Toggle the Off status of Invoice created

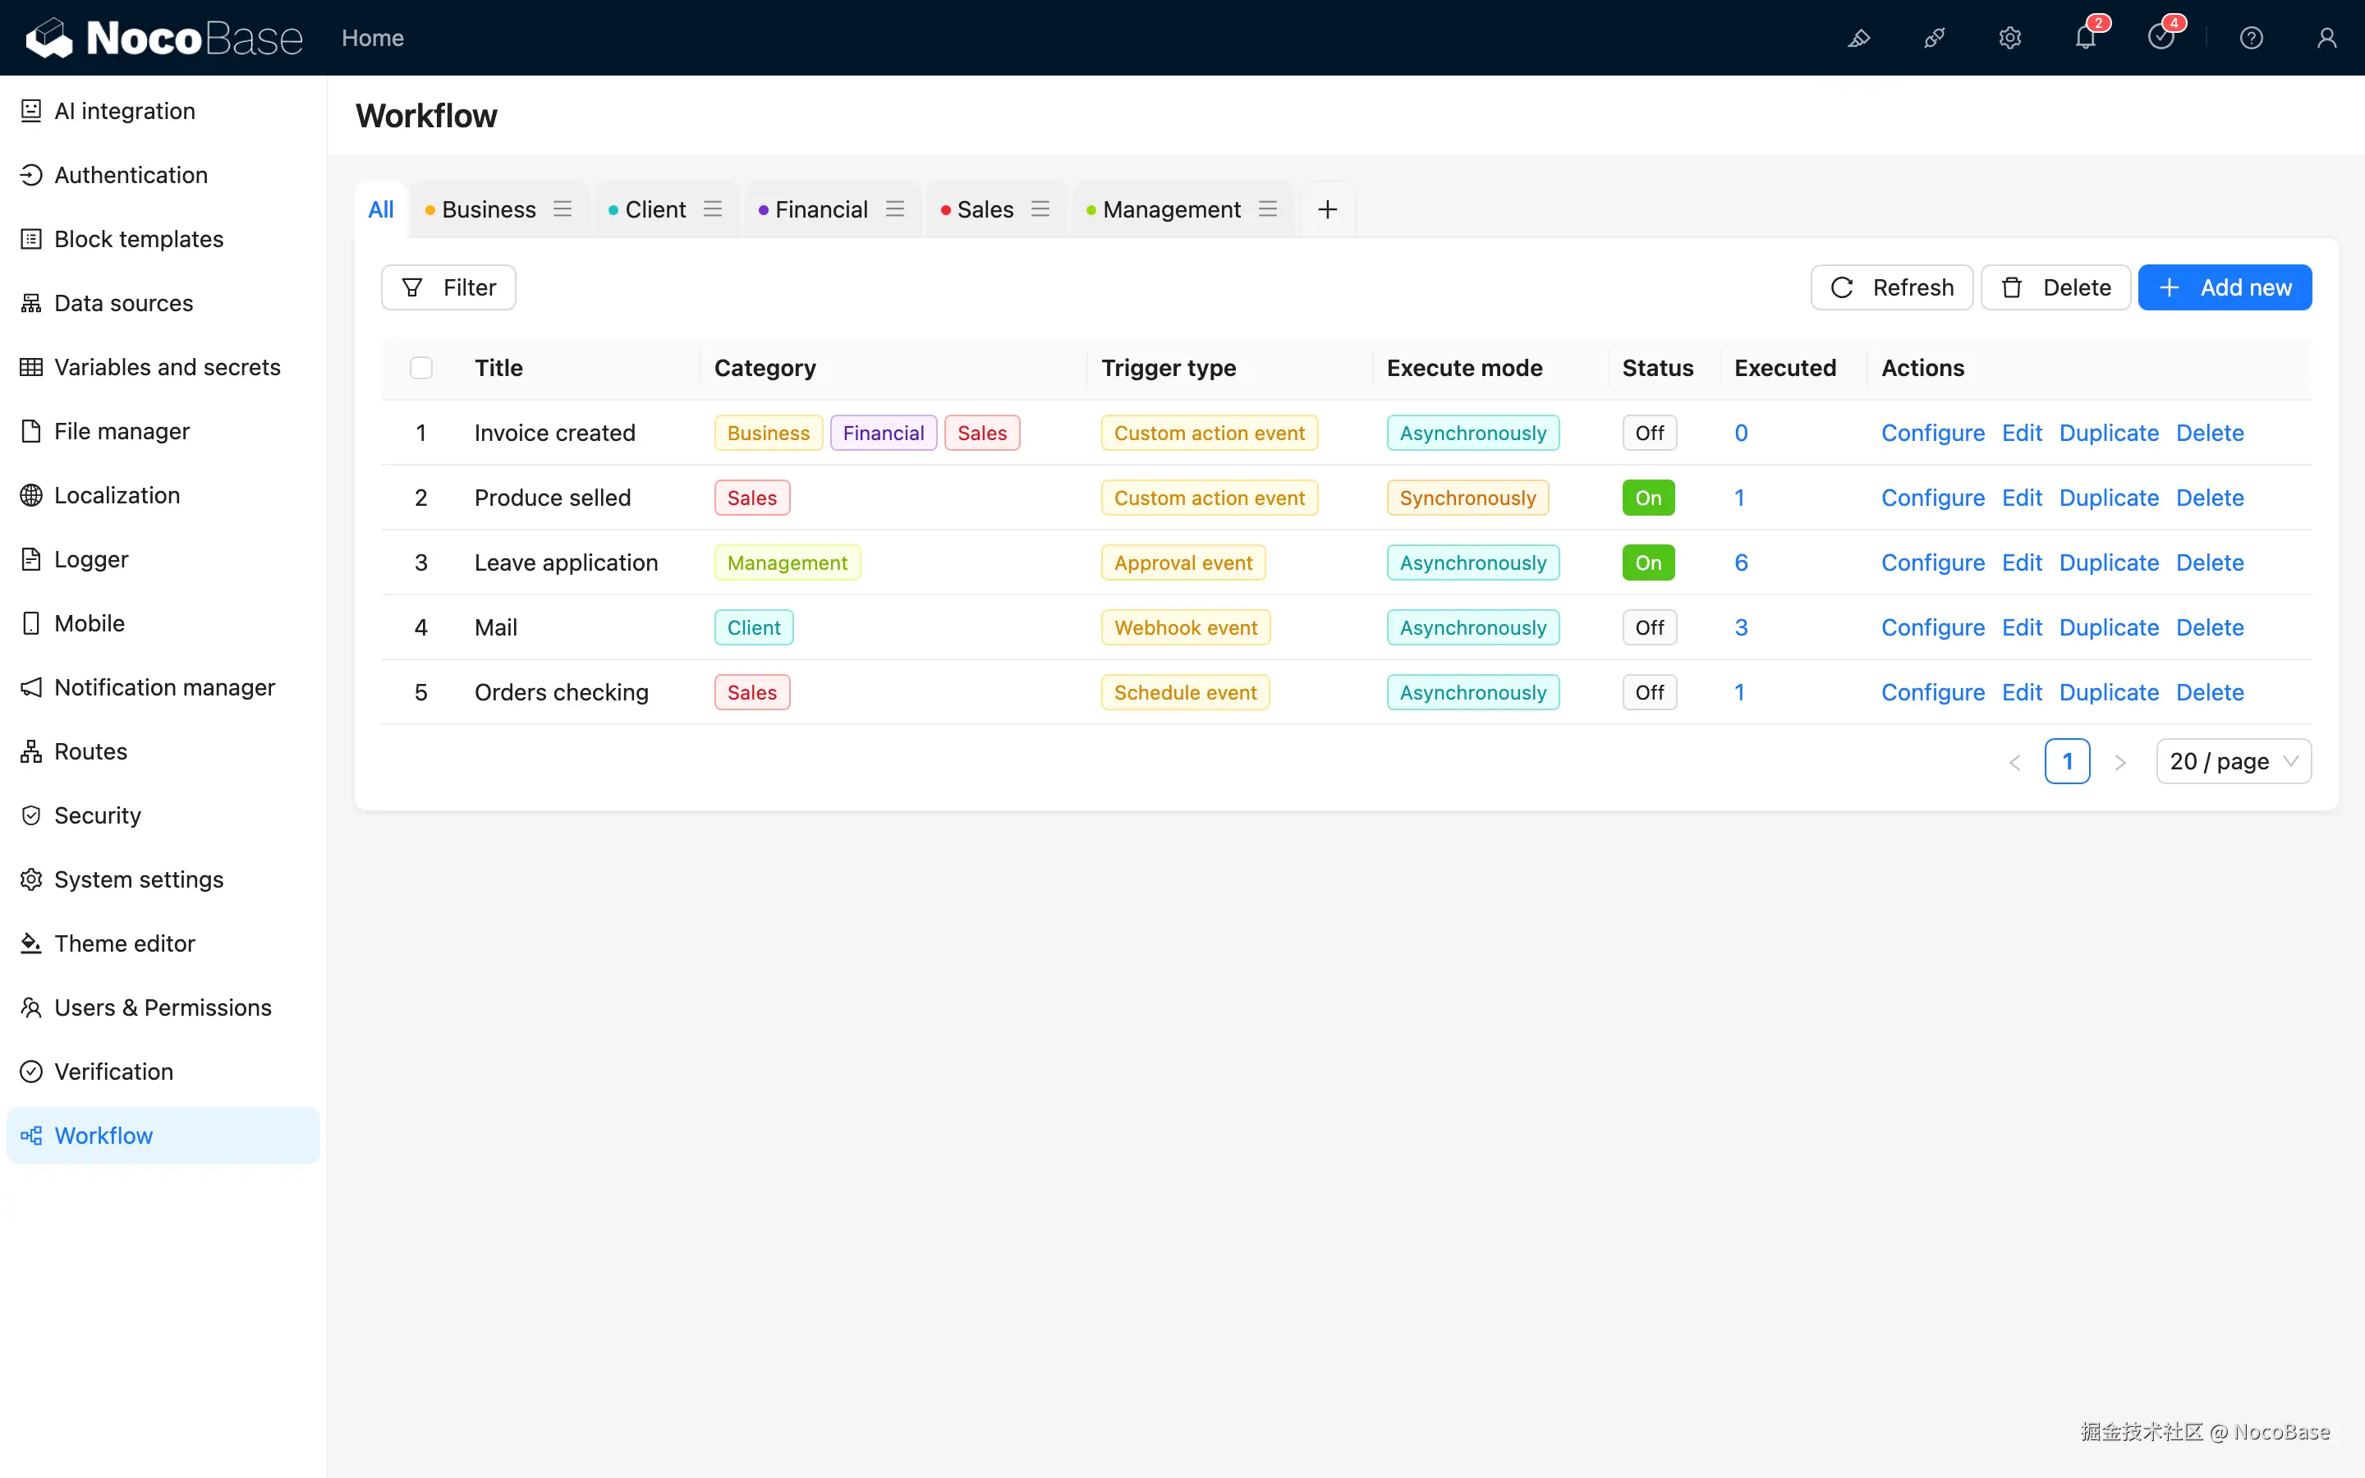(1649, 433)
